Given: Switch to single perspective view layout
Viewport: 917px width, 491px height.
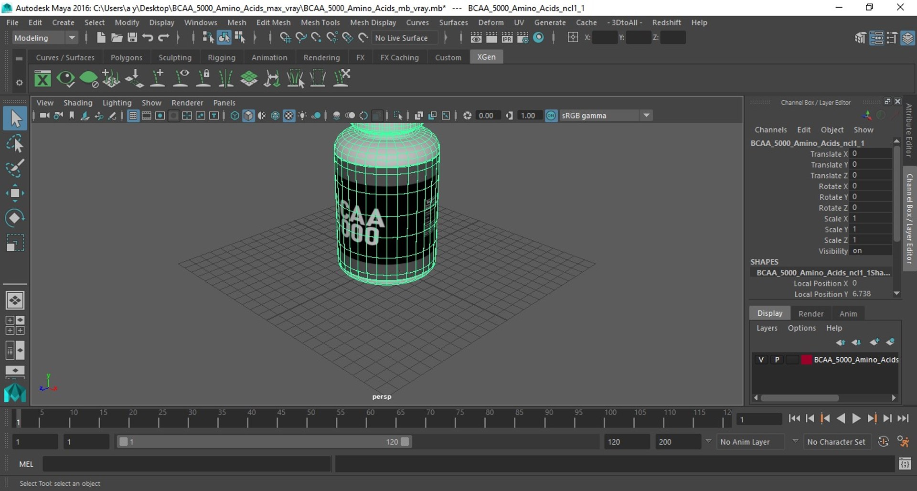Looking at the screenshot, I should coord(15,300).
